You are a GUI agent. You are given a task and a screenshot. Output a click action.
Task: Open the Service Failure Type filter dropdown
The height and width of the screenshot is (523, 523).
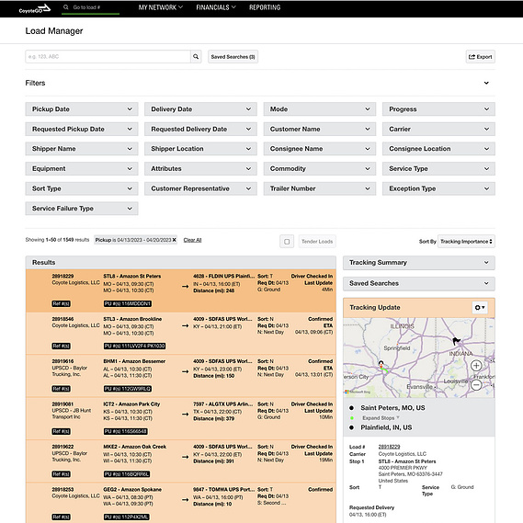pos(82,209)
